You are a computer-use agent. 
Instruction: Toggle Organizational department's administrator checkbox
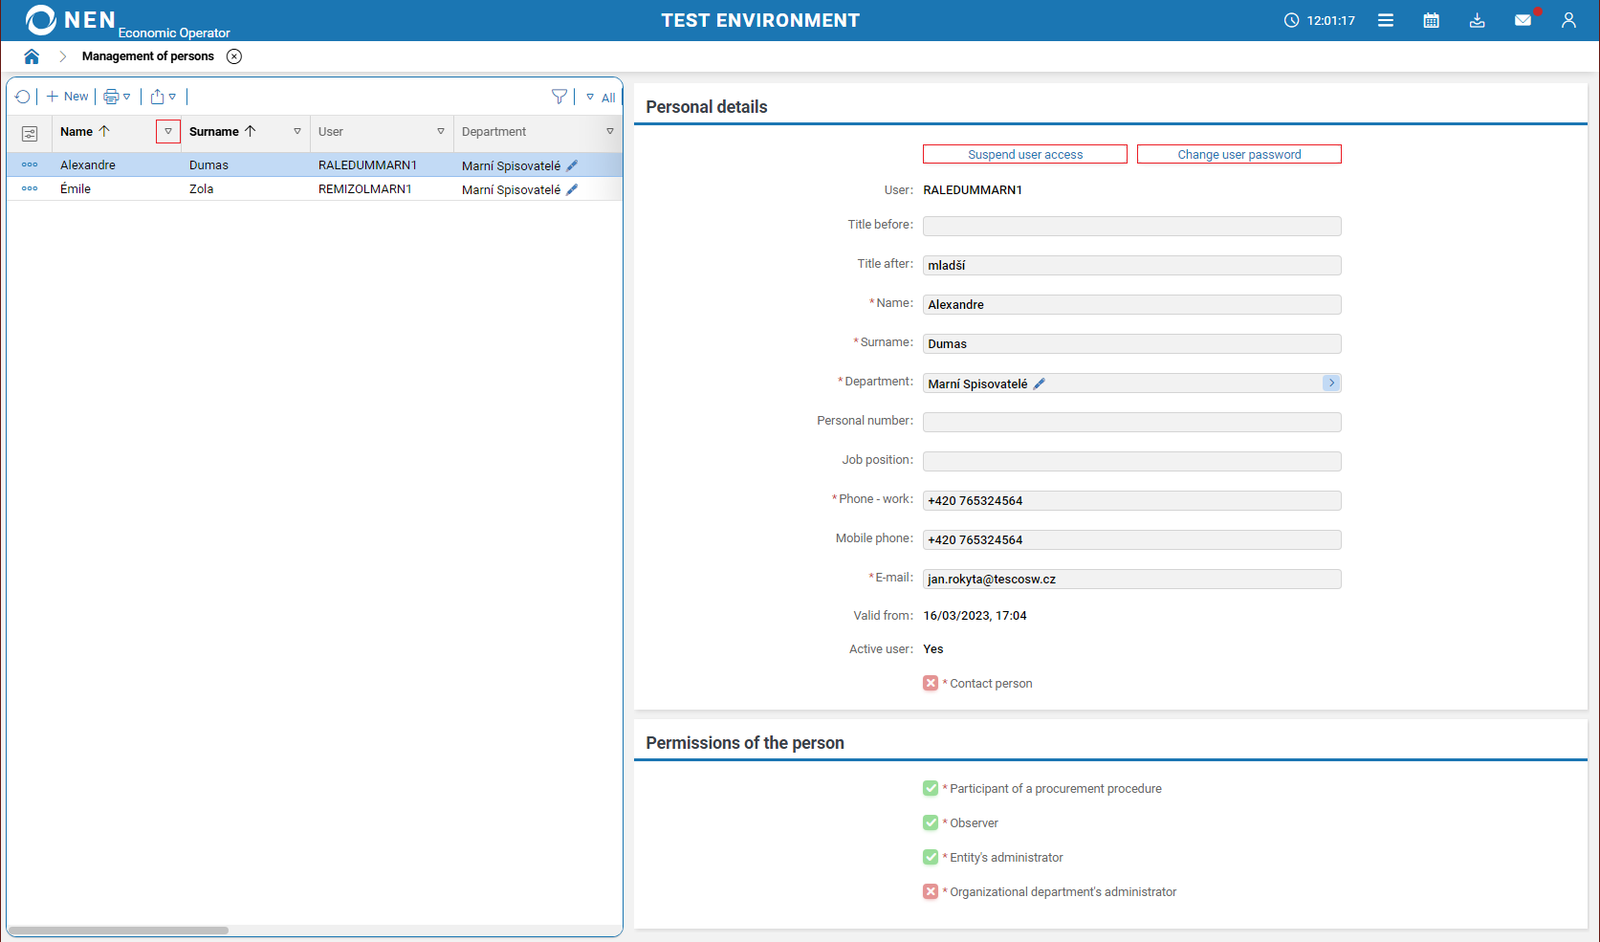(x=931, y=891)
